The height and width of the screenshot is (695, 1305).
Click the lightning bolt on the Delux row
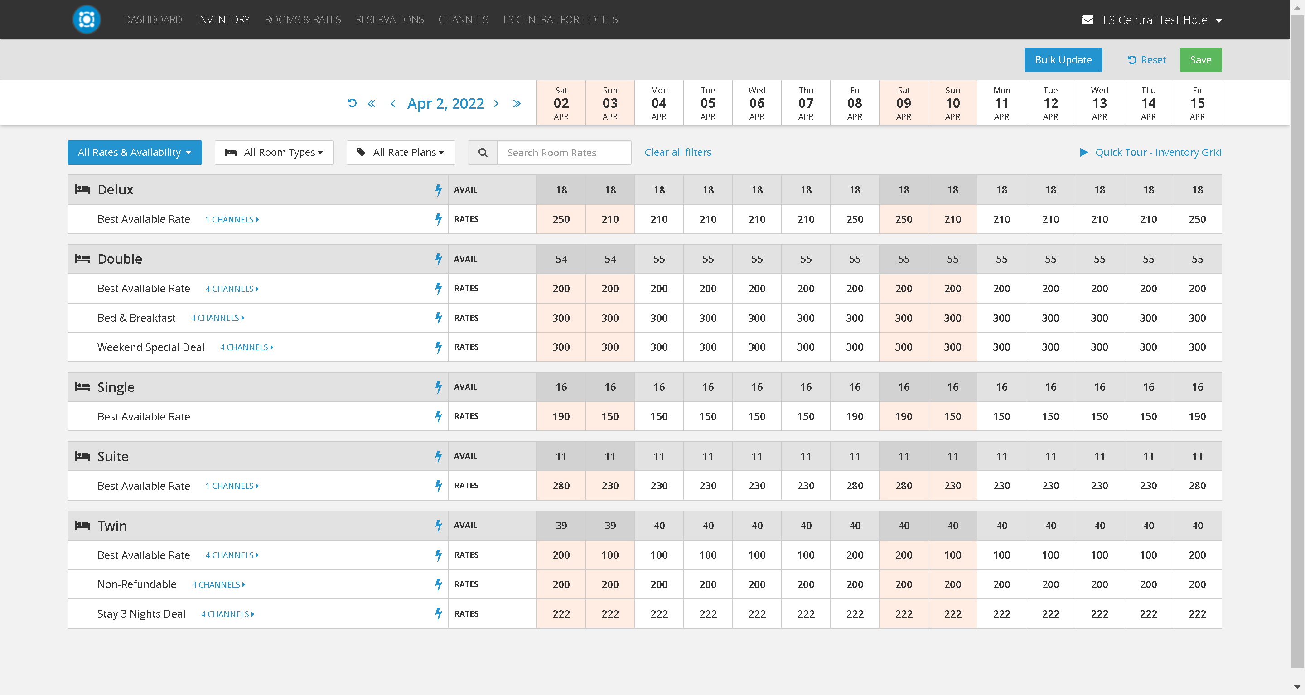[x=438, y=190]
